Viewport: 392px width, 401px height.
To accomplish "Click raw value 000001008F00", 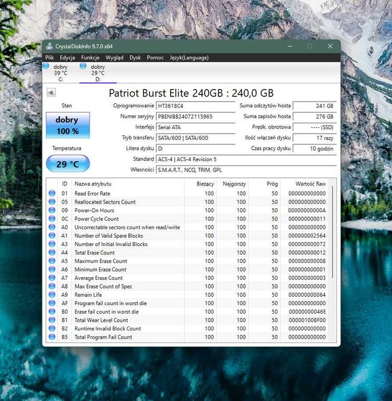I will click(x=307, y=320).
